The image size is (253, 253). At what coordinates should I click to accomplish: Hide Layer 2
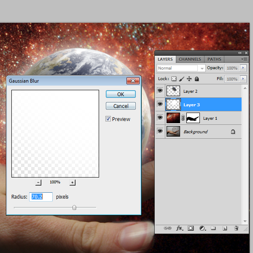click(160, 91)
